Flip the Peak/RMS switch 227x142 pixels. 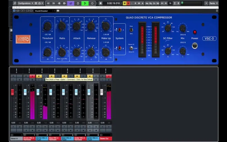coord(131,30)
